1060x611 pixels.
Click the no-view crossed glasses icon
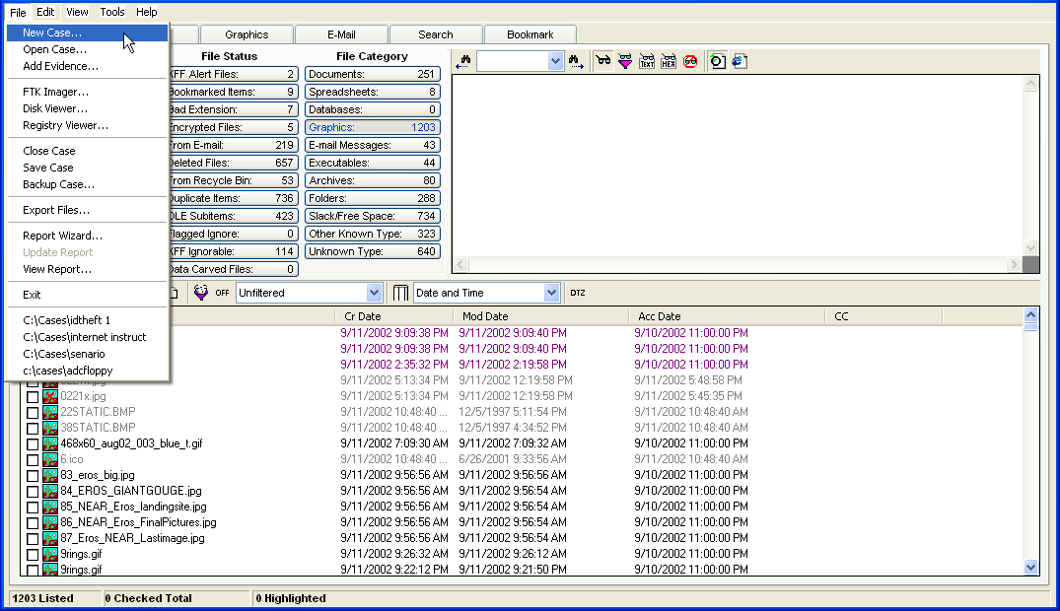[x=690, y=61]
